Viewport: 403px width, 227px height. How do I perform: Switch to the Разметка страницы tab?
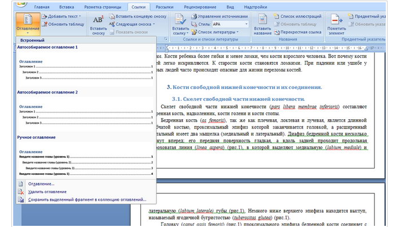[103, 7]
